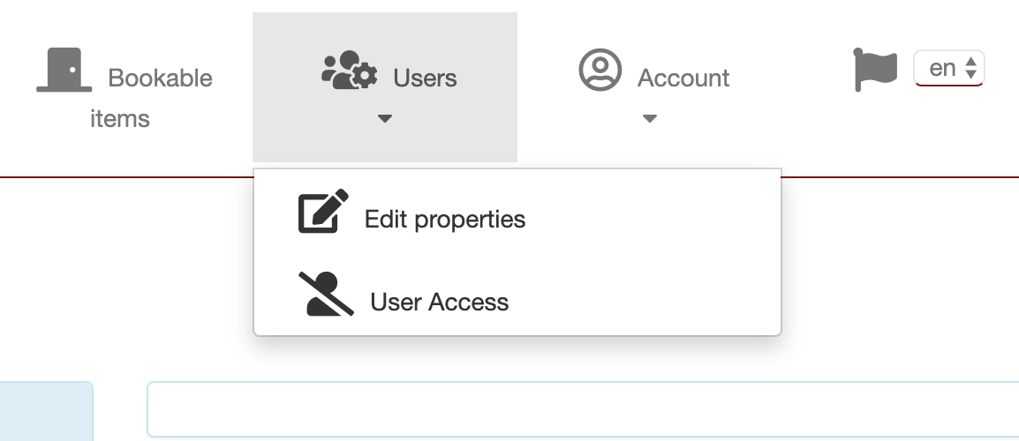Click the up/down arrows on the language selector

[x=971, y=68]
